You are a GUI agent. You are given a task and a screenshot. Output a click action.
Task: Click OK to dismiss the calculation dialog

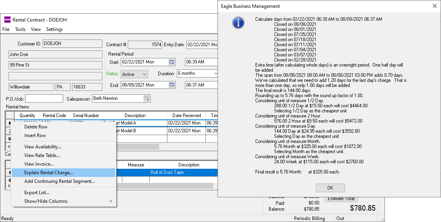coord(330,188)
